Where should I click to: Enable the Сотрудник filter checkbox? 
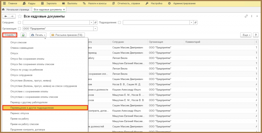point(19,22)
